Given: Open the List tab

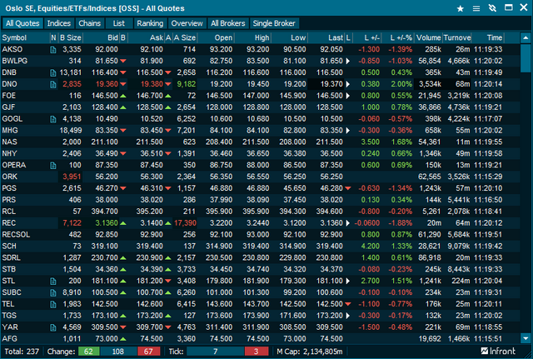Looking at the screenshot, I should pyautogui.click(x=118, y=23).
